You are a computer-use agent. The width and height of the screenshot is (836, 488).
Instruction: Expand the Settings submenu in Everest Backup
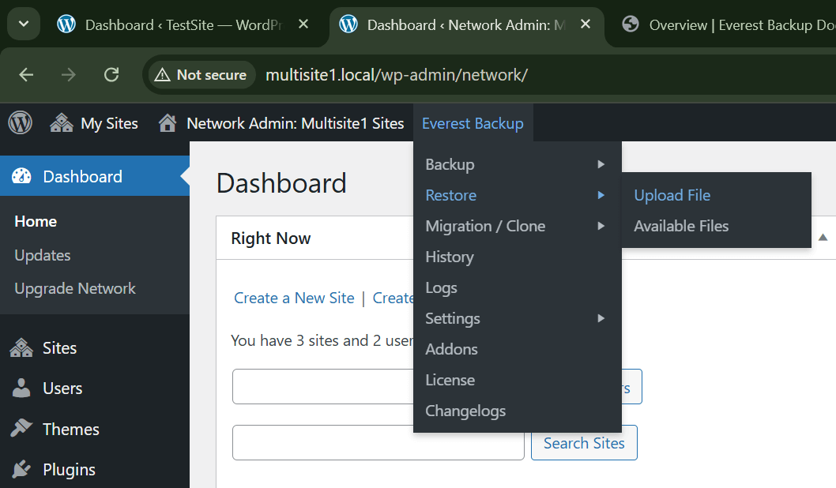coord(601,318)
